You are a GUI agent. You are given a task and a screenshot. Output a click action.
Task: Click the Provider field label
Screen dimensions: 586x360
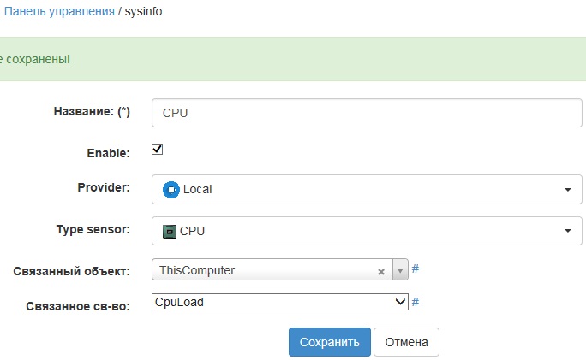[104, 187]
